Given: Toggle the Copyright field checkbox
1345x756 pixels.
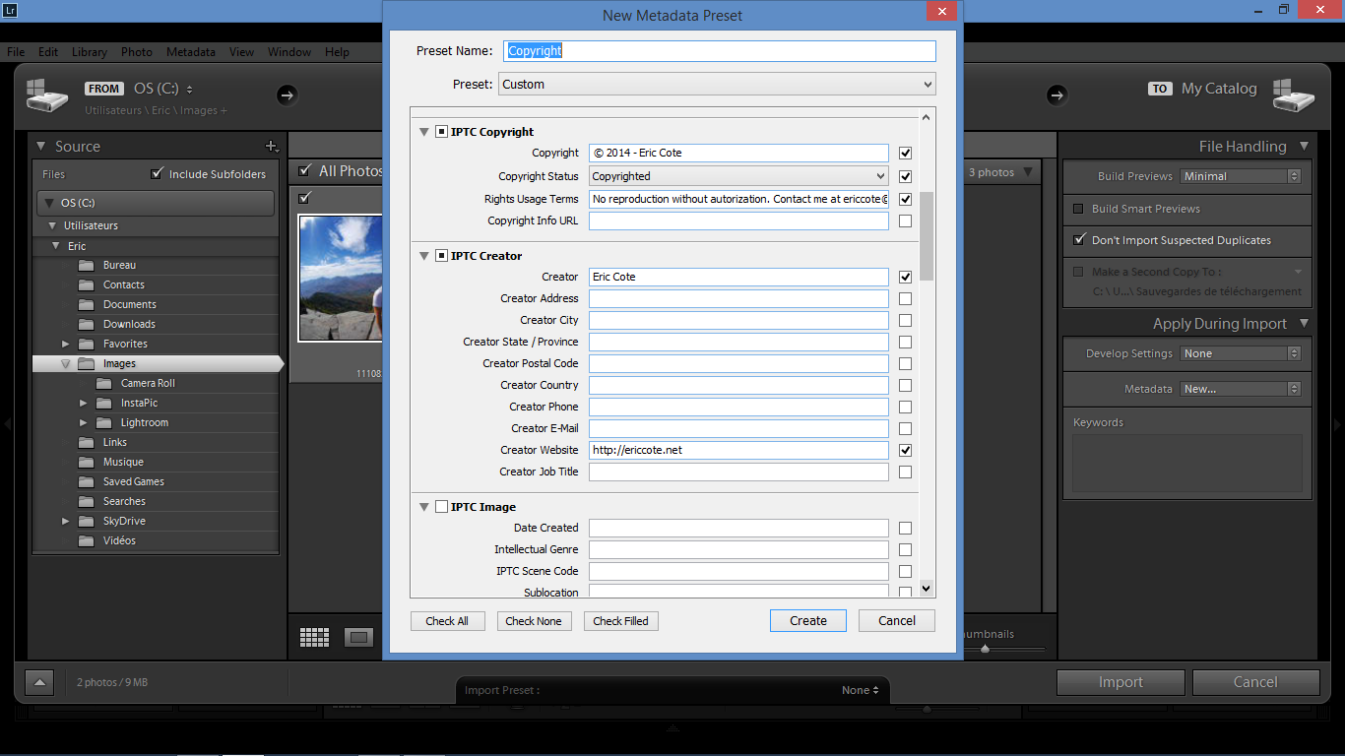Looking at the screenshot, I should tap(906, 154).
